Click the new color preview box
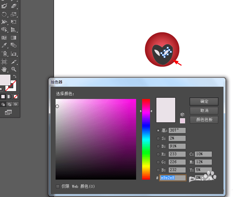 pos(166,110)
